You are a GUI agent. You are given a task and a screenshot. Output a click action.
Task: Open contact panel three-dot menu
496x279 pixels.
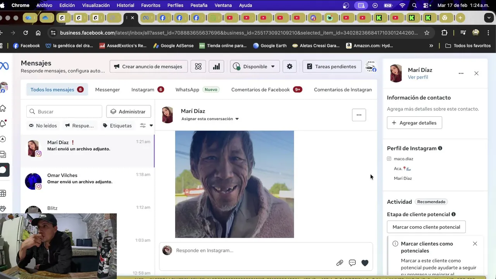[x=461, y=73]
